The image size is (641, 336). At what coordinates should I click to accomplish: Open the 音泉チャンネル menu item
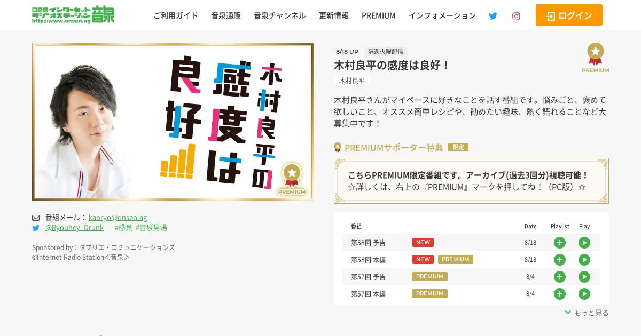tap(280, 15)
